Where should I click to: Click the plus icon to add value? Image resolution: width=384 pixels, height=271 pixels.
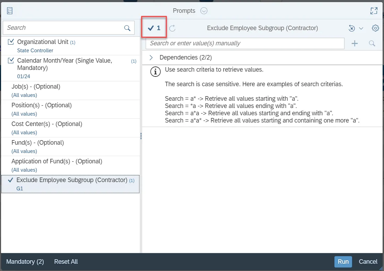(355, 44)
